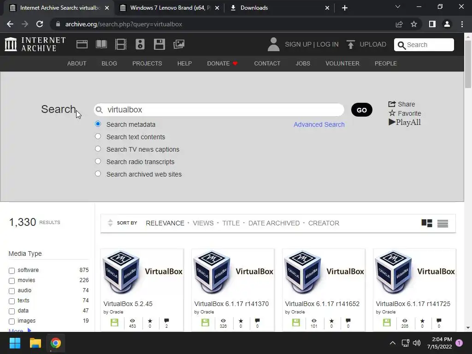472x354 pixels.
Task: Select Search text contents radio option
Action: tap(98, 136)
